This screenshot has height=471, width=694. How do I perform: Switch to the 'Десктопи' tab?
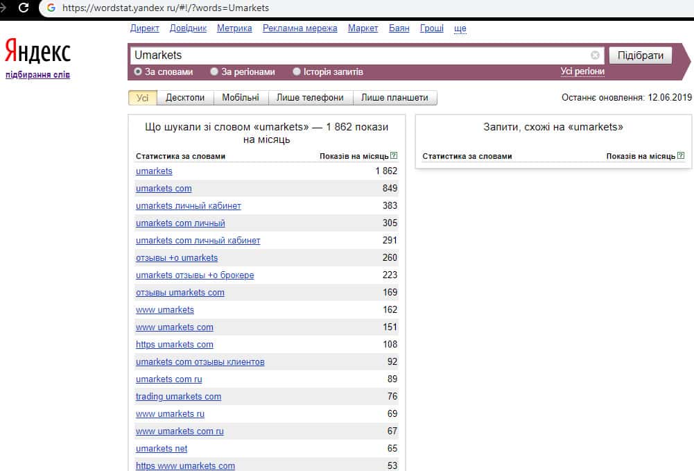185,98
